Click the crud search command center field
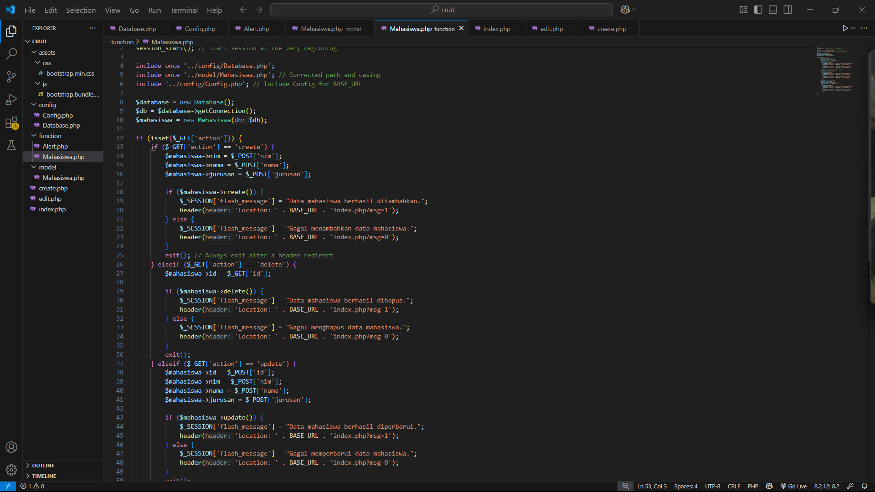The height and width of the screenshot is (492, 875). point(441,10)
